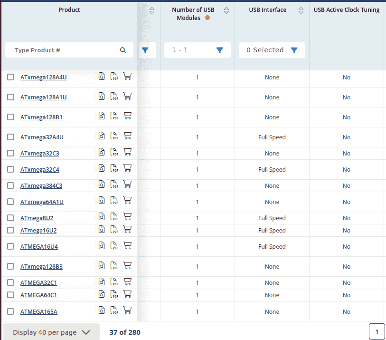Open filter funnel of narrow column
The height and width of the screenshot is (340, 386).
coord(145,50)
